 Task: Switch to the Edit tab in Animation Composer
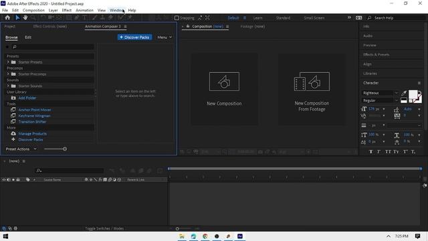[28, 37]
